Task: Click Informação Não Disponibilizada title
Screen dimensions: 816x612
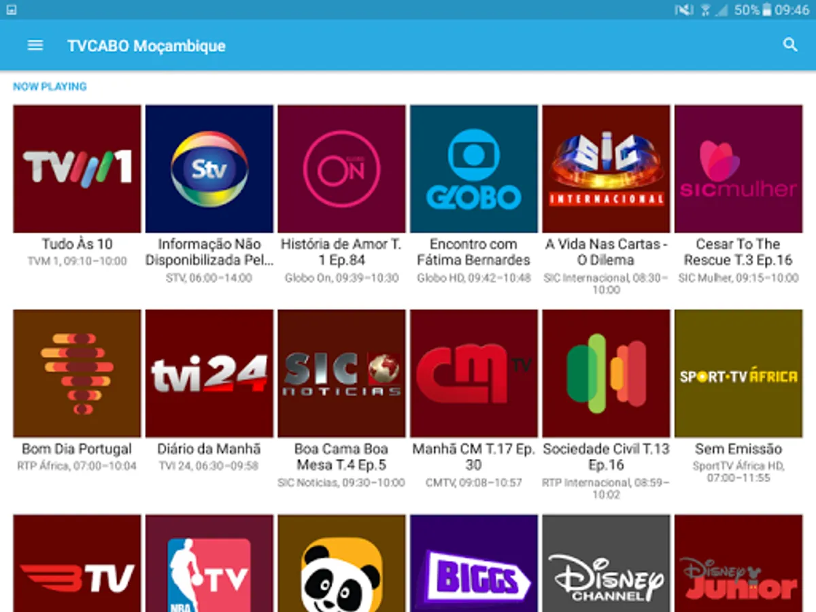Action: (209, 252)
